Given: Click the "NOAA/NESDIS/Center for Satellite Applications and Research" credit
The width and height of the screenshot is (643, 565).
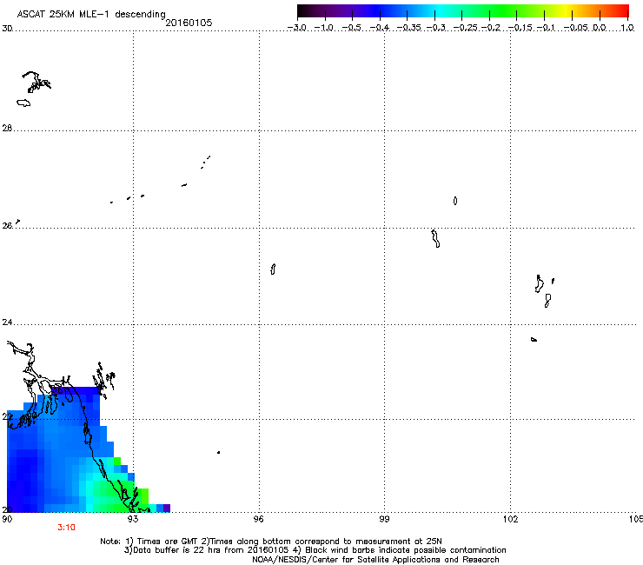Looking at the screenshot, I should point(375,560).
